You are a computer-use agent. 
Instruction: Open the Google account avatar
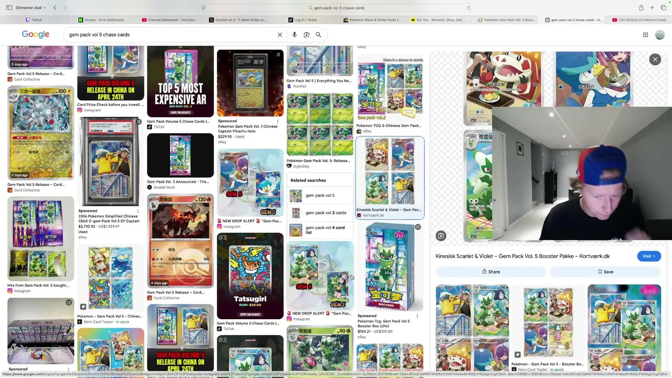click(660, 35)
